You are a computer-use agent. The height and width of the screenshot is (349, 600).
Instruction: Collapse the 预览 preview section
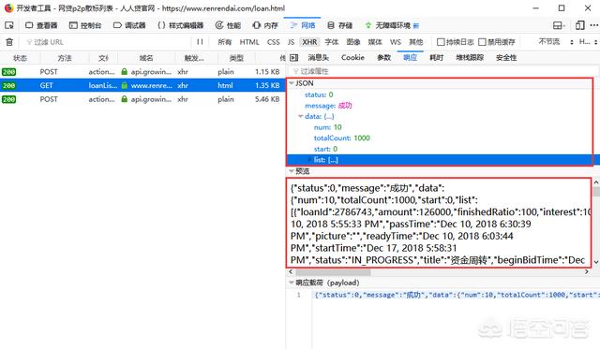point(292,171)
